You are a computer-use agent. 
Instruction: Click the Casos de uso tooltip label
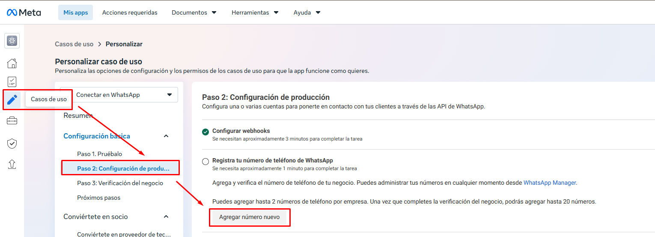point(49,99)
